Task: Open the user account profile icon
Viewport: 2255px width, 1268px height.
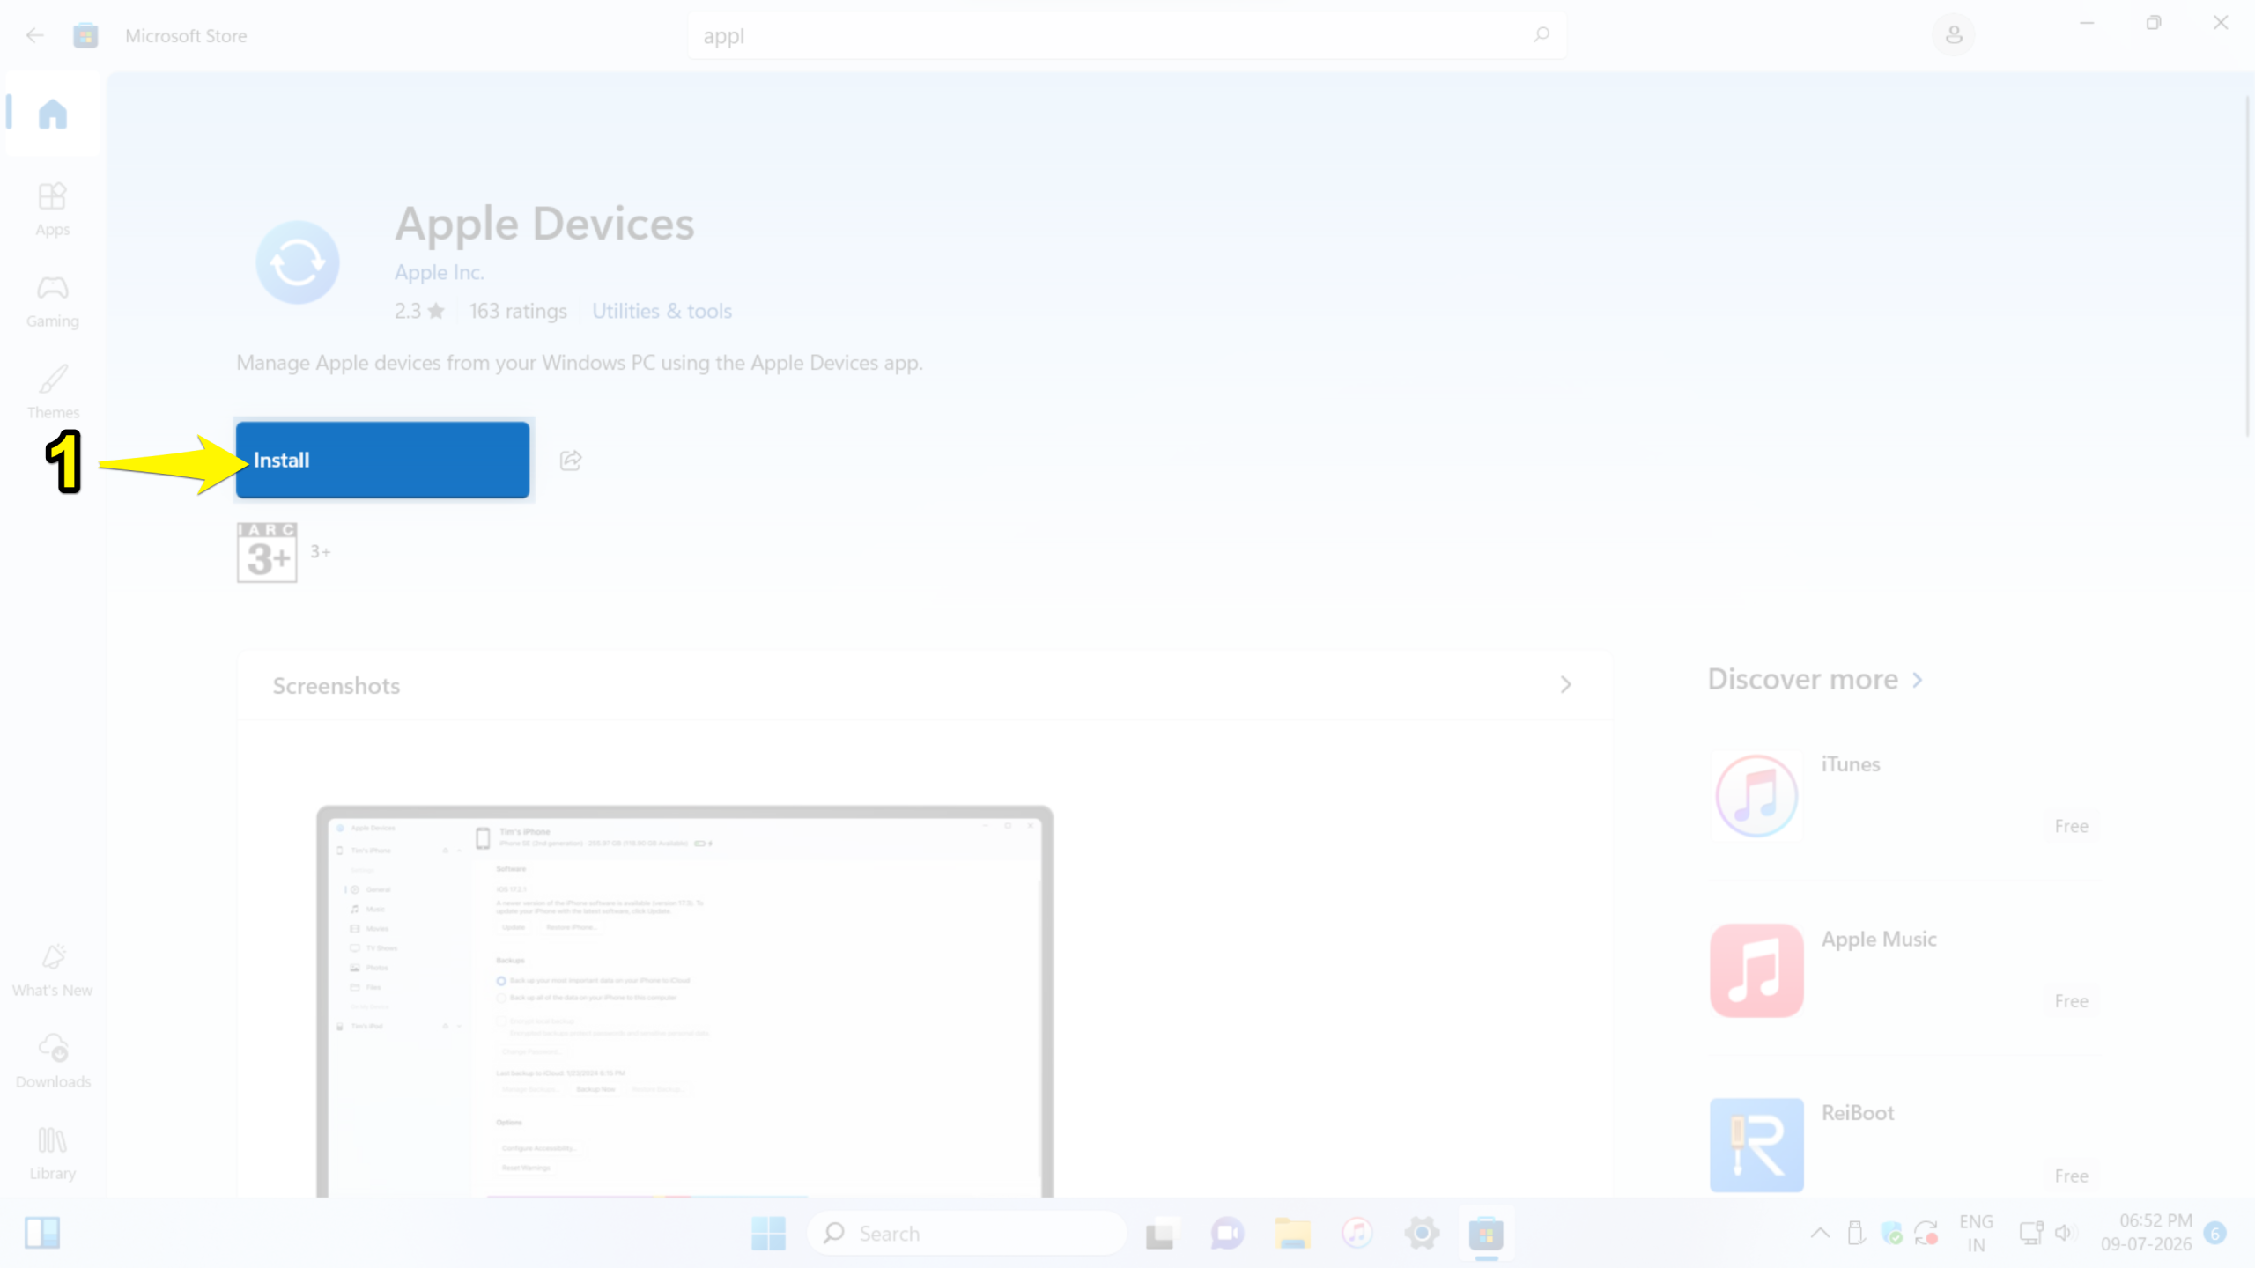Action: coord(1954,35)
